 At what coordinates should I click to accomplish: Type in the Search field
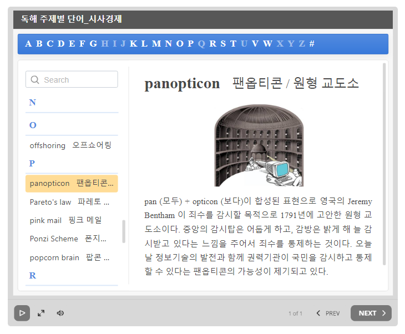point(78,80)
